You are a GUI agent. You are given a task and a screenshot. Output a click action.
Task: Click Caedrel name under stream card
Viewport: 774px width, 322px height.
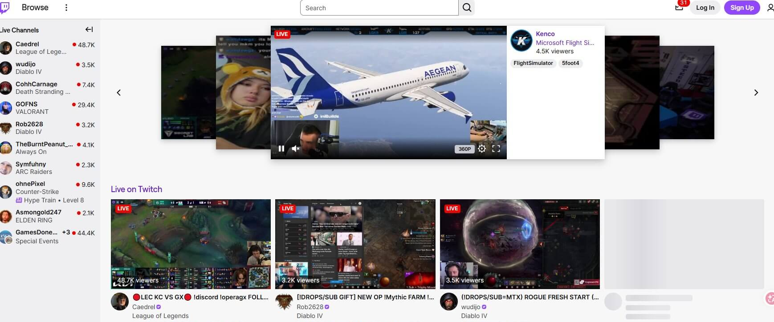pyautogui.click(x=143, y=307)
